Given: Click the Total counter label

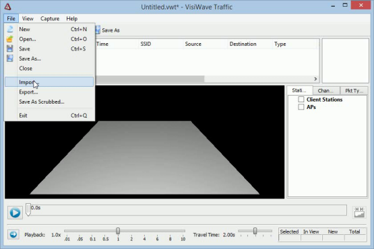Looking at the screenshot, I should click(354, 232).
